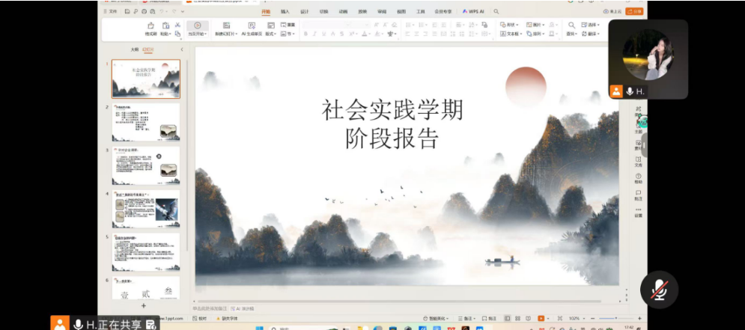
Task: Select slide 4 thumbnail in panel
Action: click(x=146, y=208)
